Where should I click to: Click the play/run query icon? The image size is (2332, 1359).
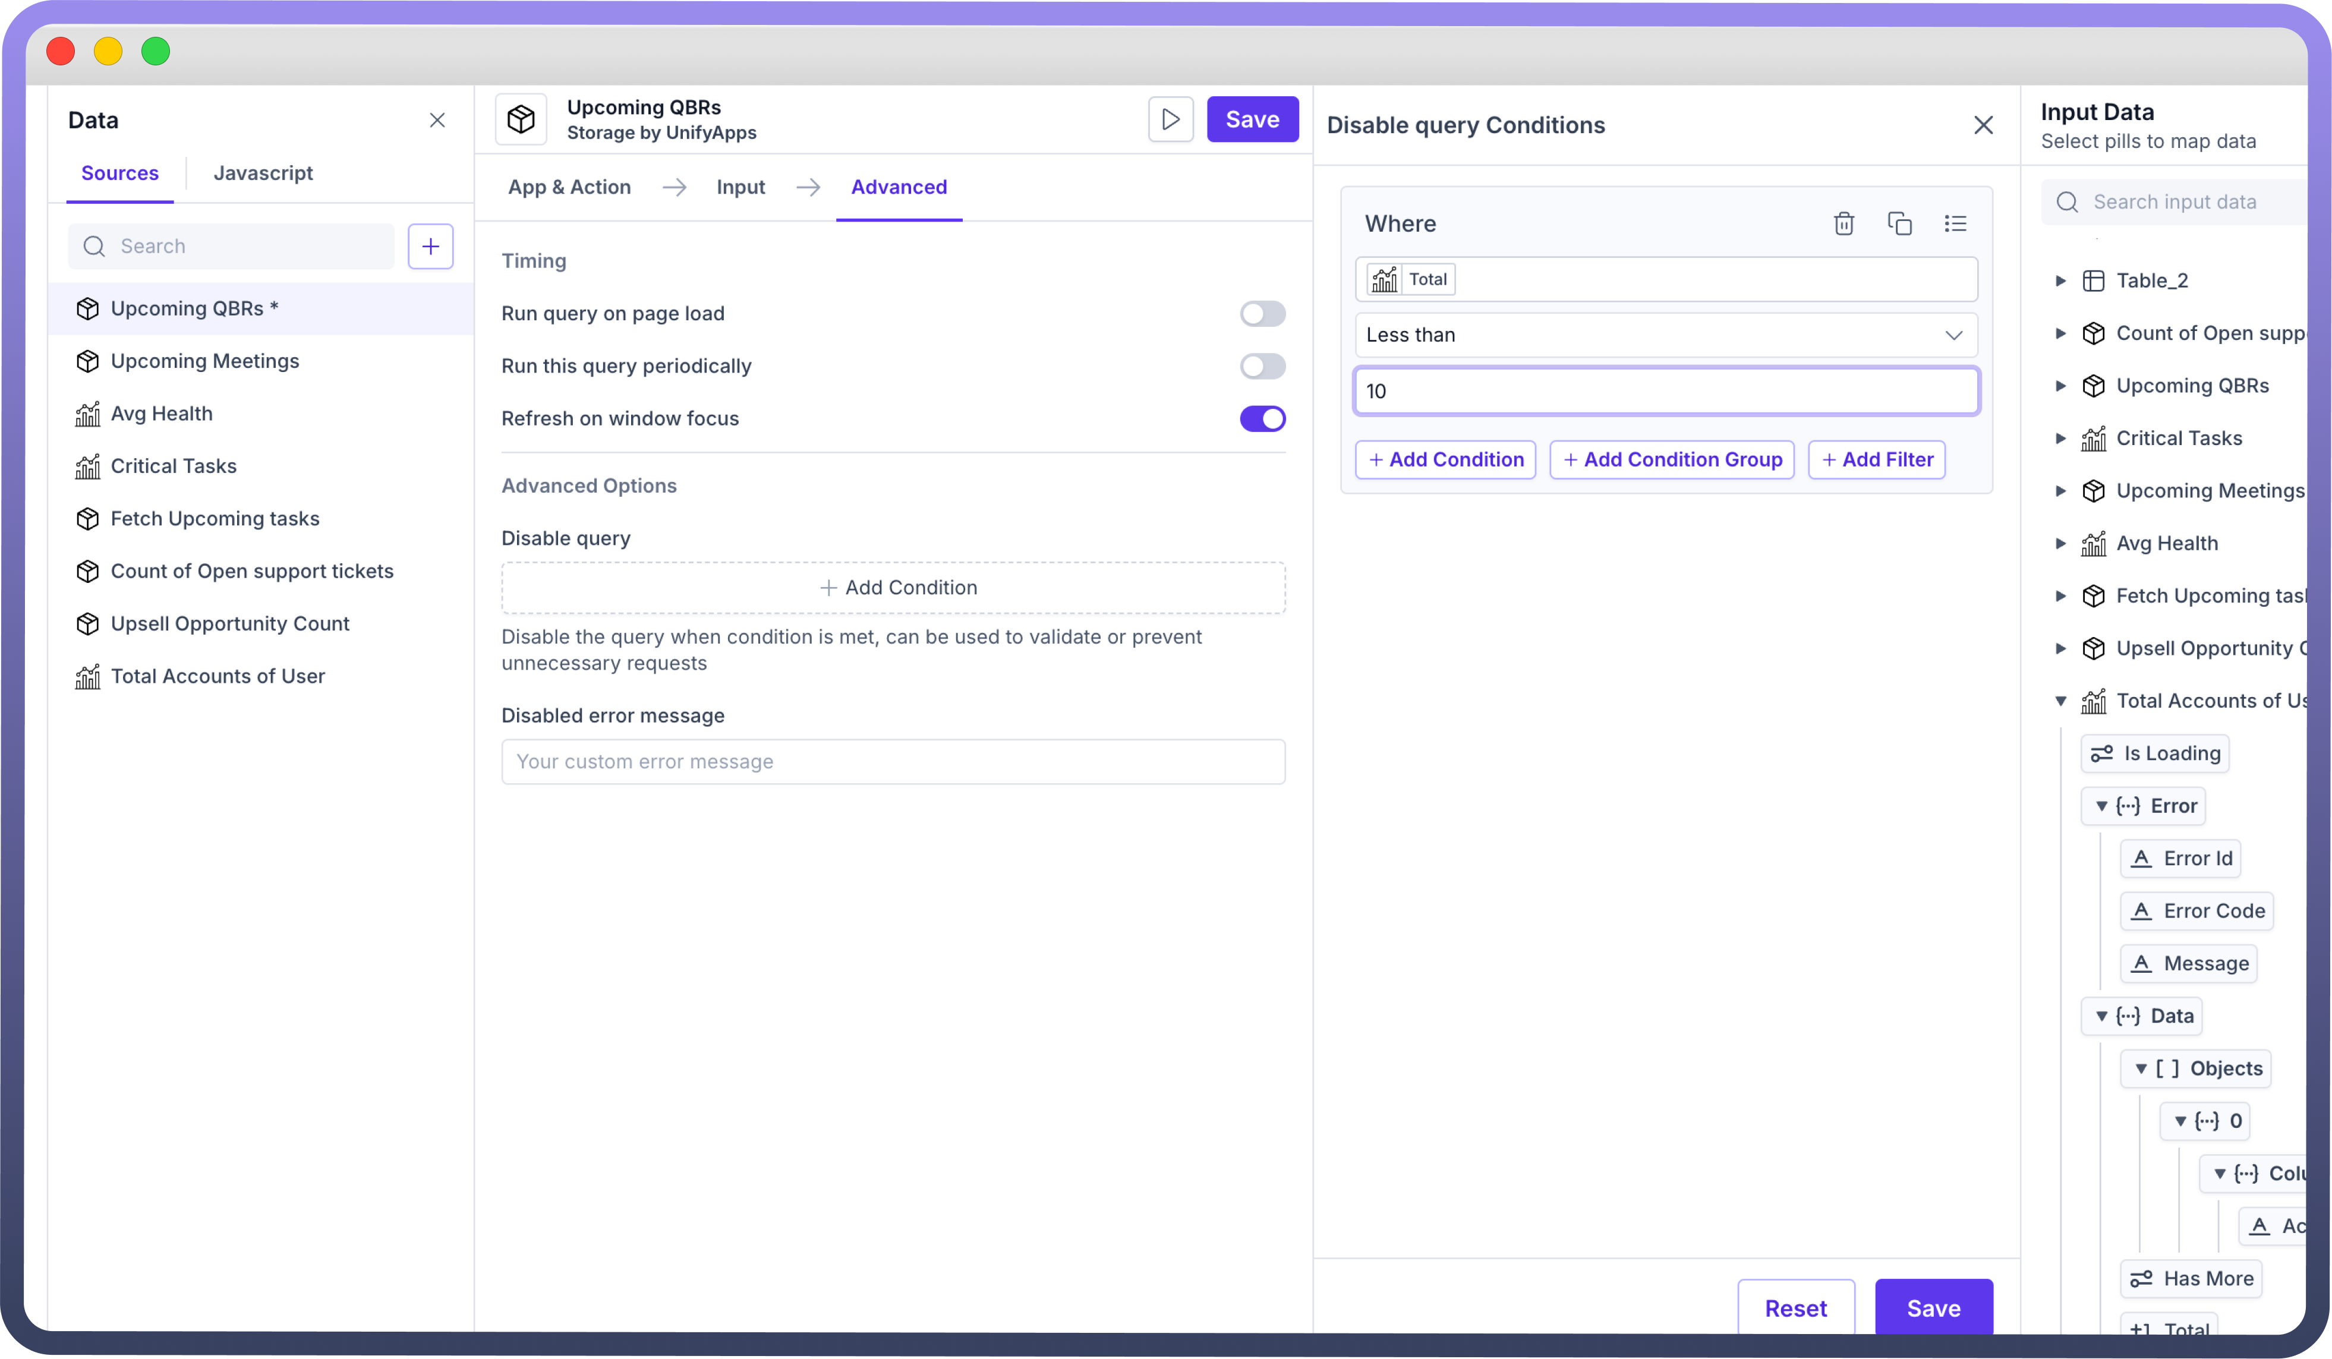tap(1171, 119)
